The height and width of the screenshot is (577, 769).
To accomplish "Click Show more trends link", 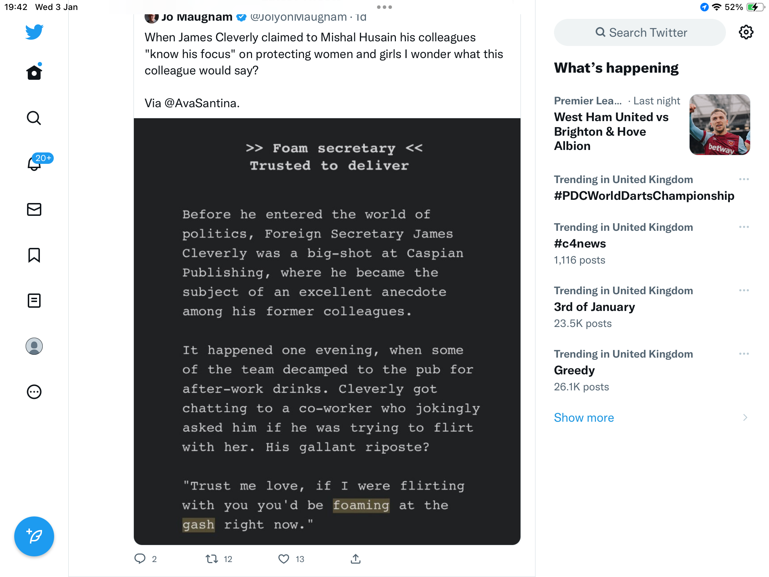I will pyautogui.click(x=584, y=417).
